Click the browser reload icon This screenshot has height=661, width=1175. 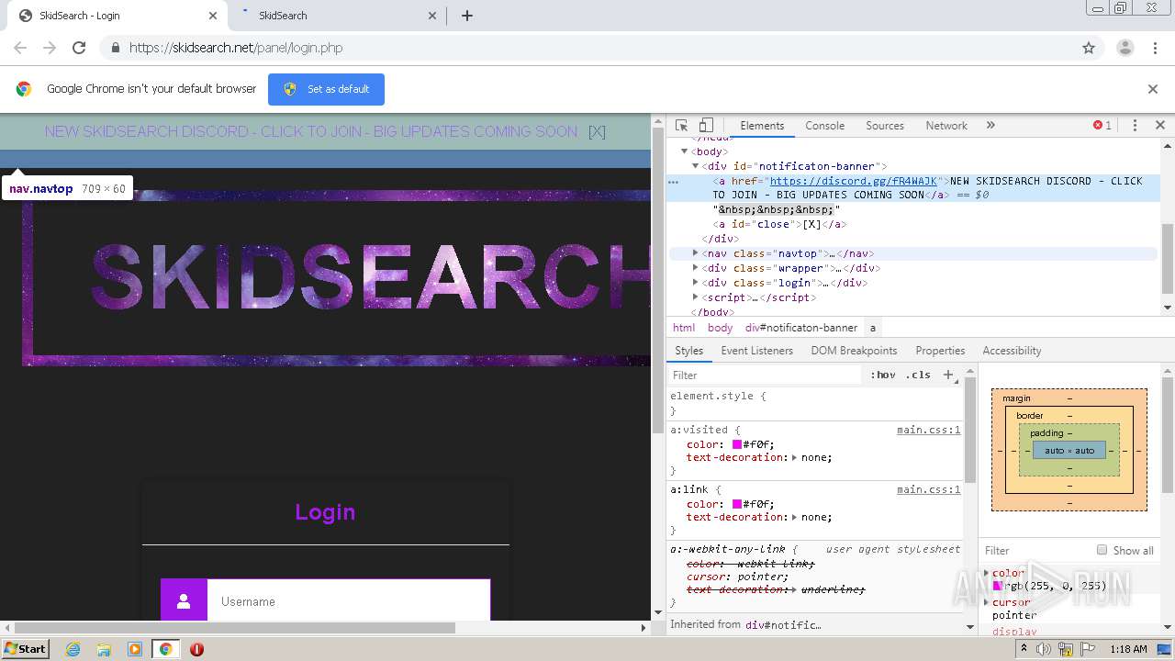(x=79, y=48)
